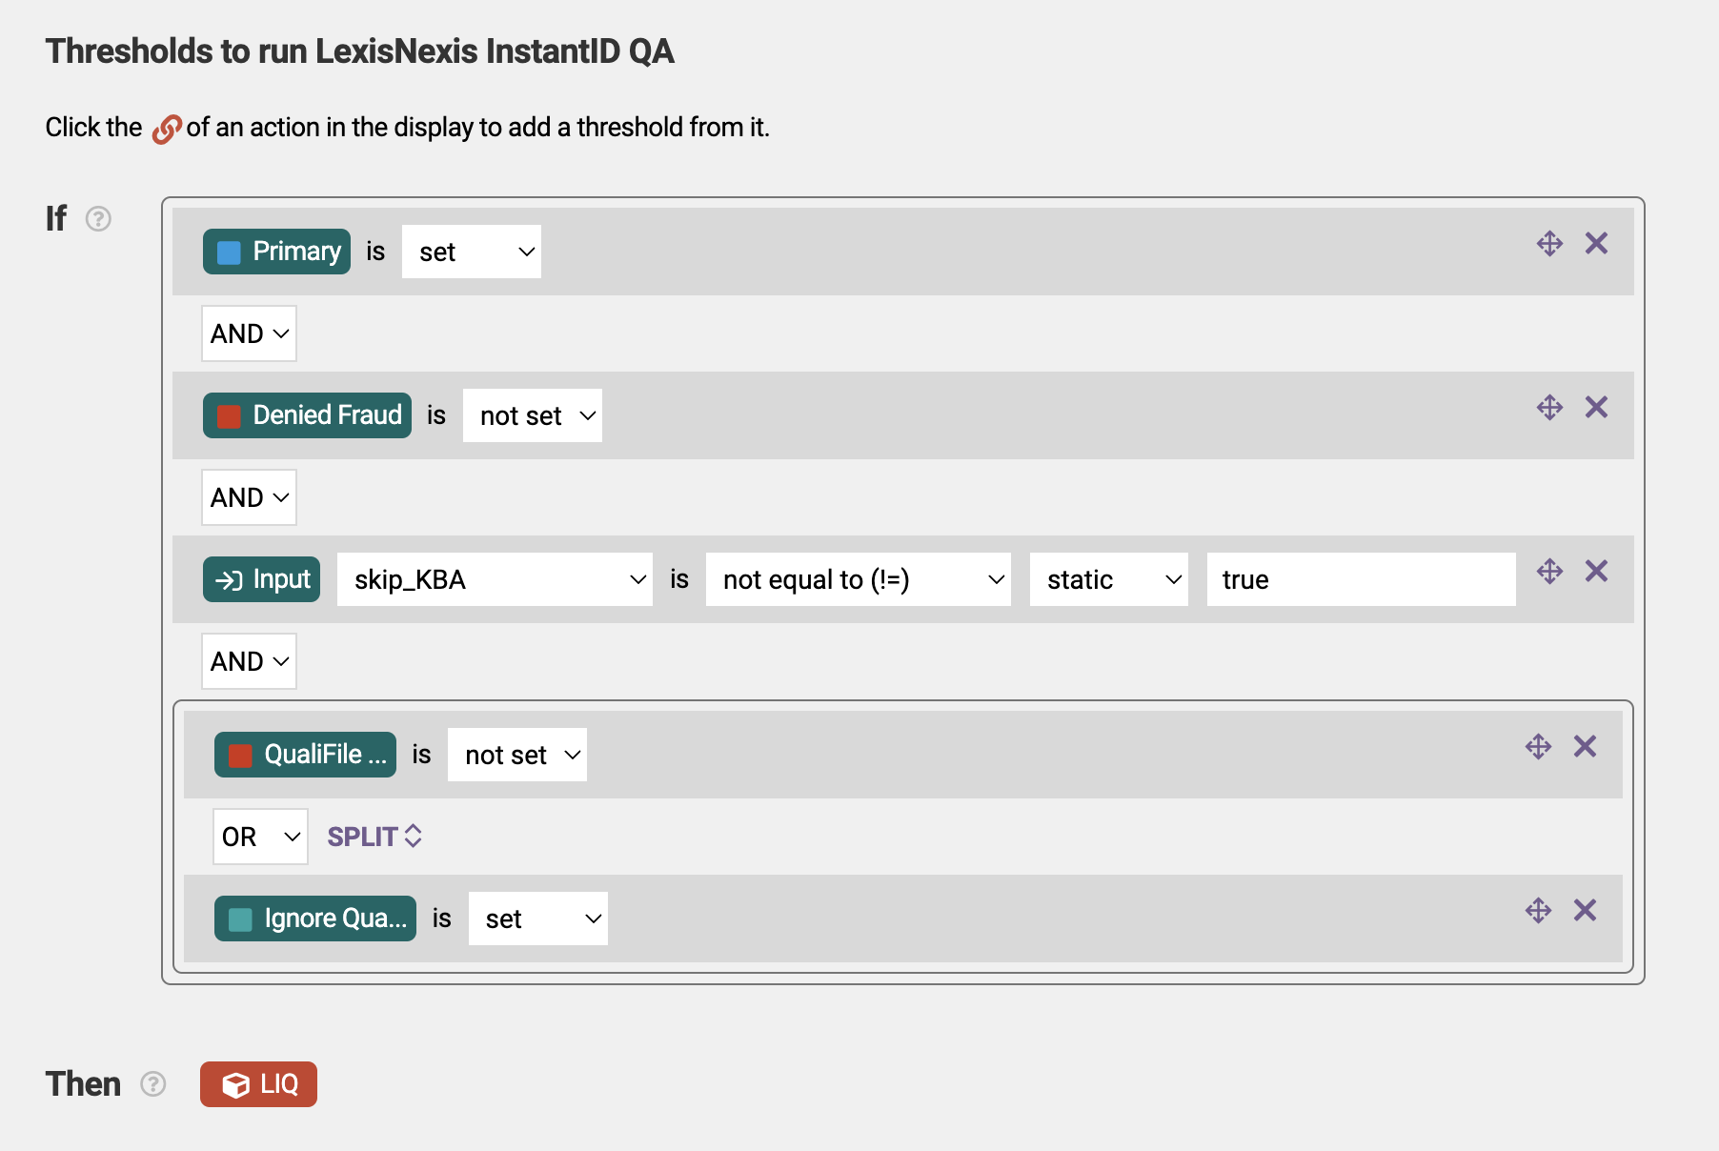Click the Input tag label
This screenshot has width=1719, height=1151.
point(261,579)
